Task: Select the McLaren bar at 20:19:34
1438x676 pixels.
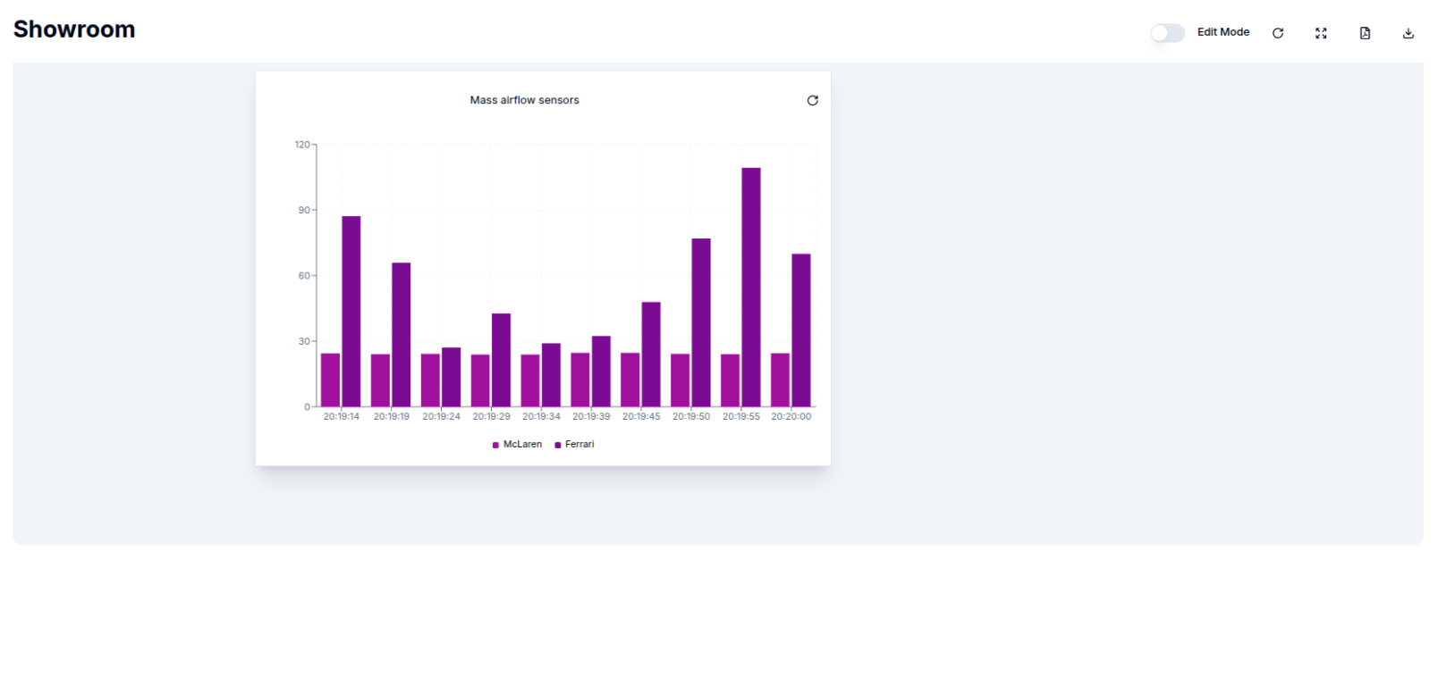Action: coord(530,380)
